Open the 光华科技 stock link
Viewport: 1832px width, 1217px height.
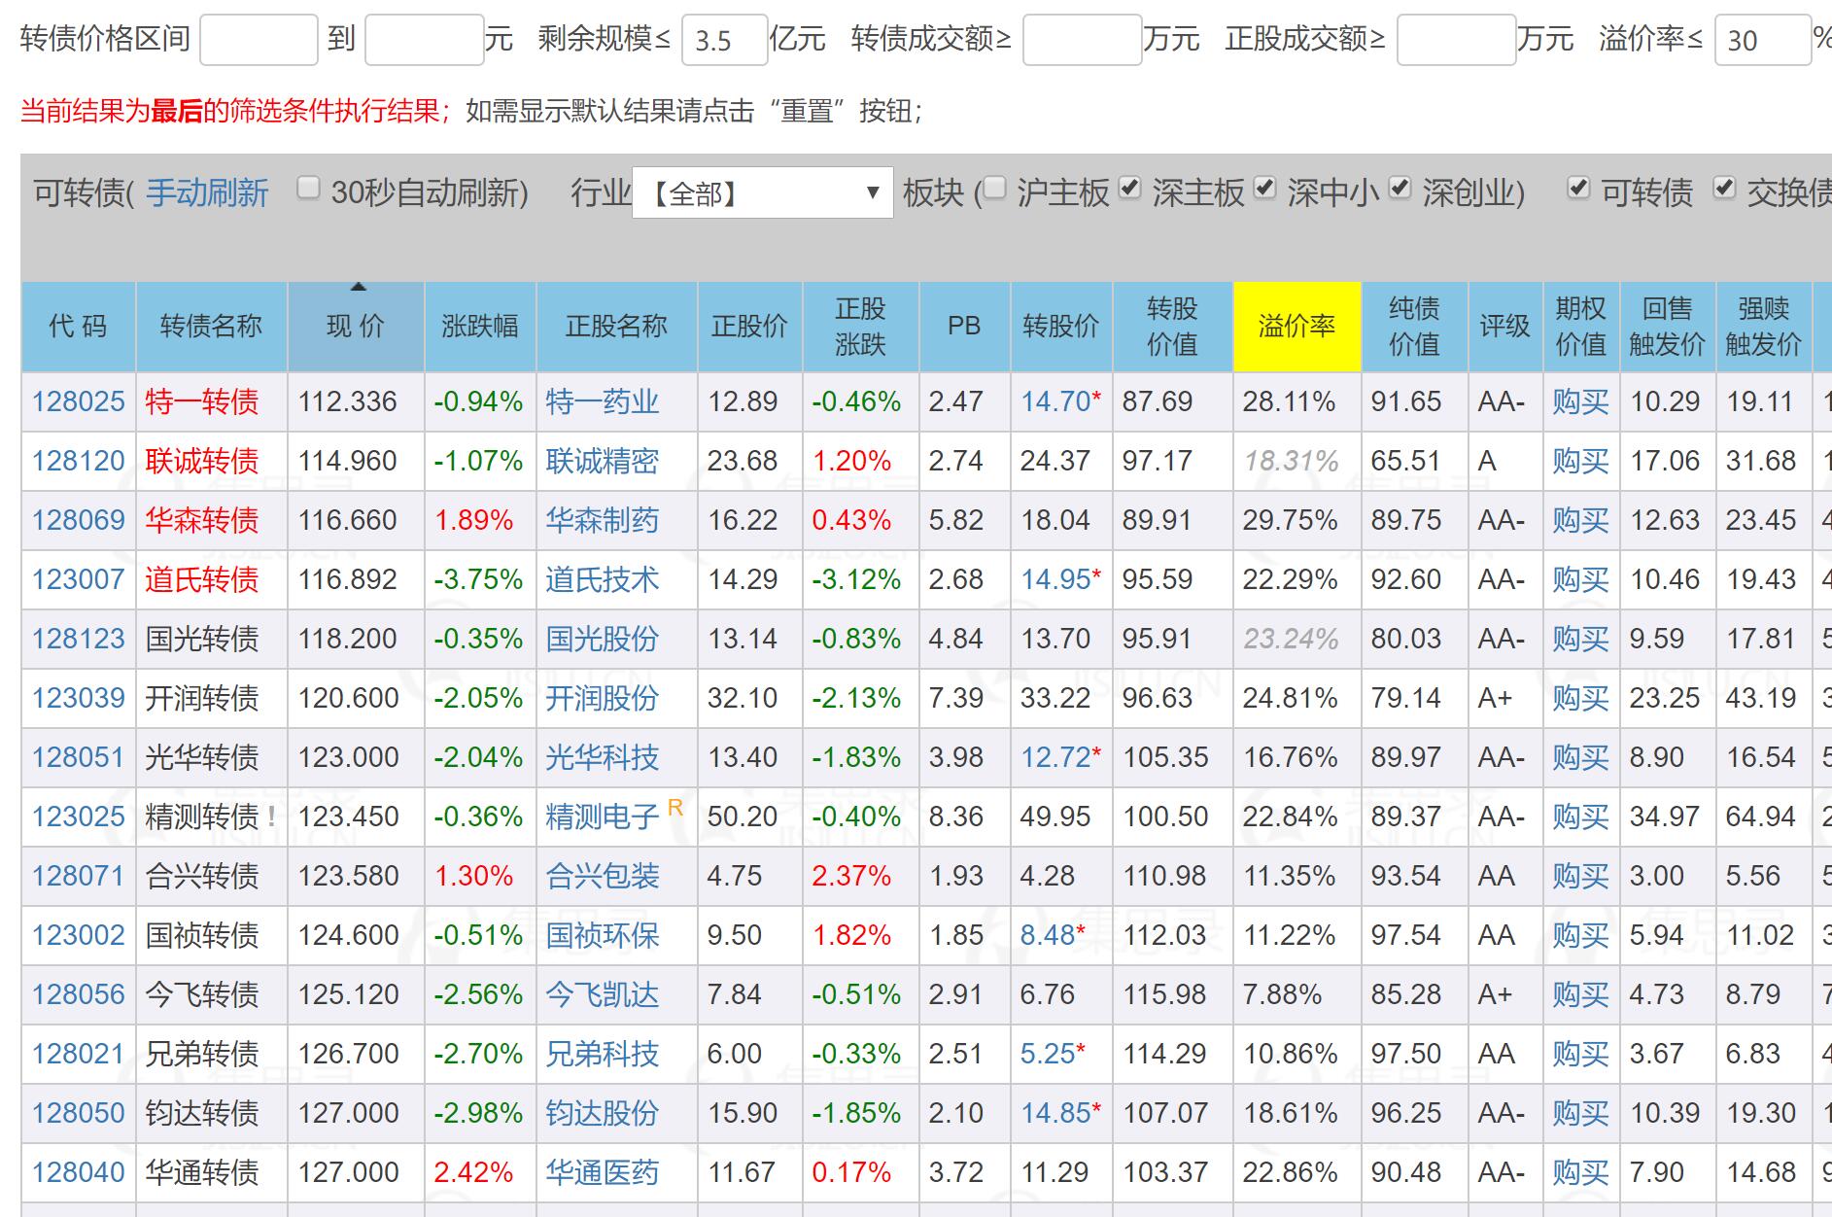click(603, 757)
